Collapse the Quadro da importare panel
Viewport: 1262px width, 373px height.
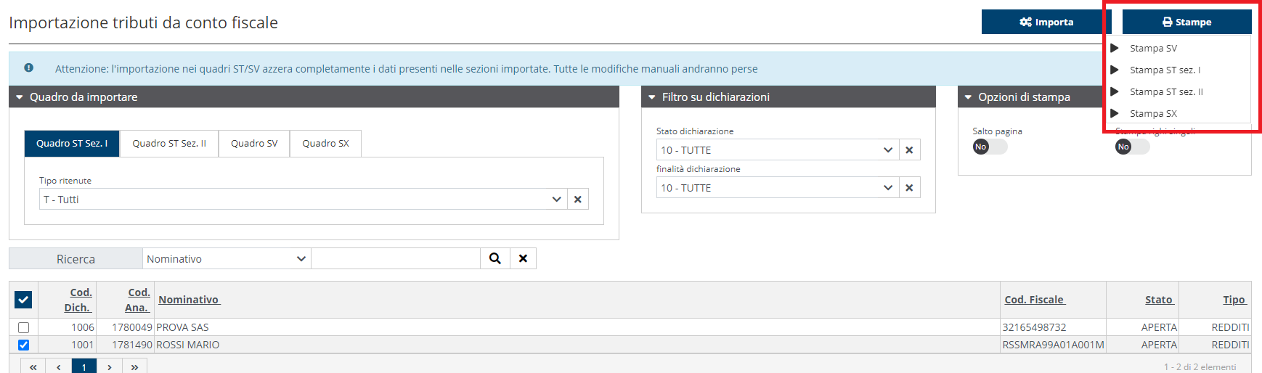pos(20,97)
